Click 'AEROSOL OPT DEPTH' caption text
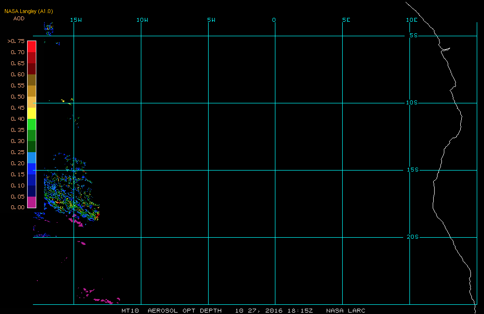This screenshot has width=484, height=314. [x=184, y=311]
